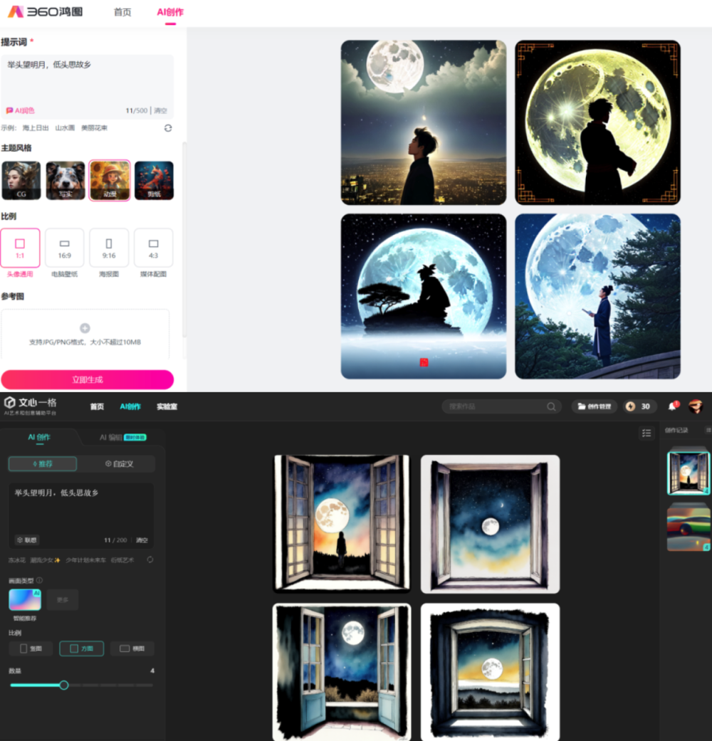The image size is (712, 741).
Task: Open the checklist view icon above 创作记录
Action: click(646, 432)
